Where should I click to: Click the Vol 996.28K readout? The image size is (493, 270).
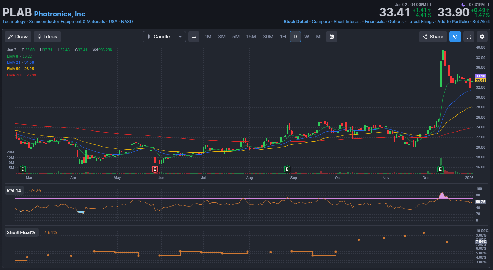point(102,50)
